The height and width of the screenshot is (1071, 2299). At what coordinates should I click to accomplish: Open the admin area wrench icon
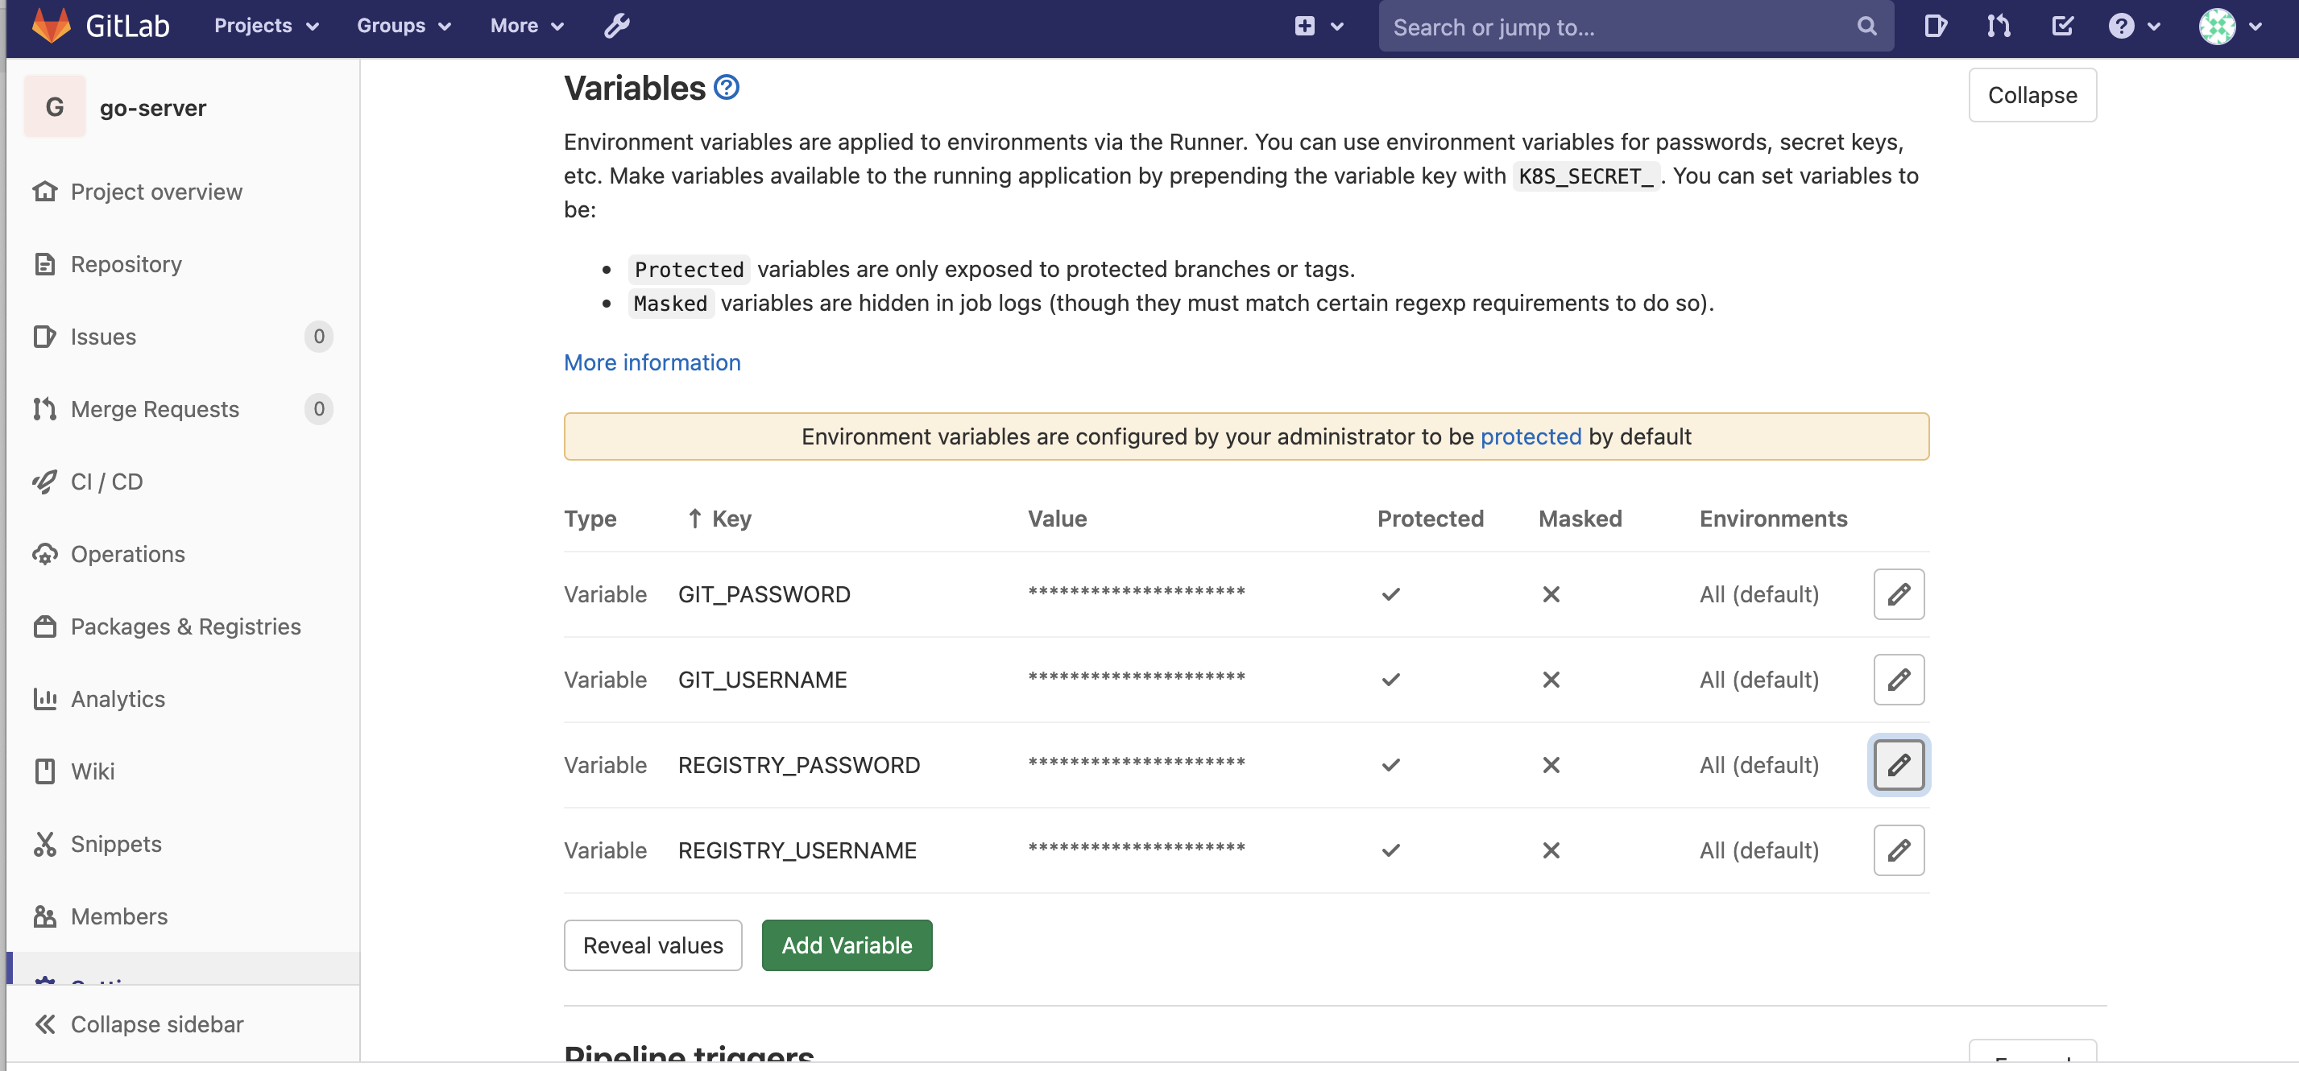pyautogui.click(x=617, y=26)
